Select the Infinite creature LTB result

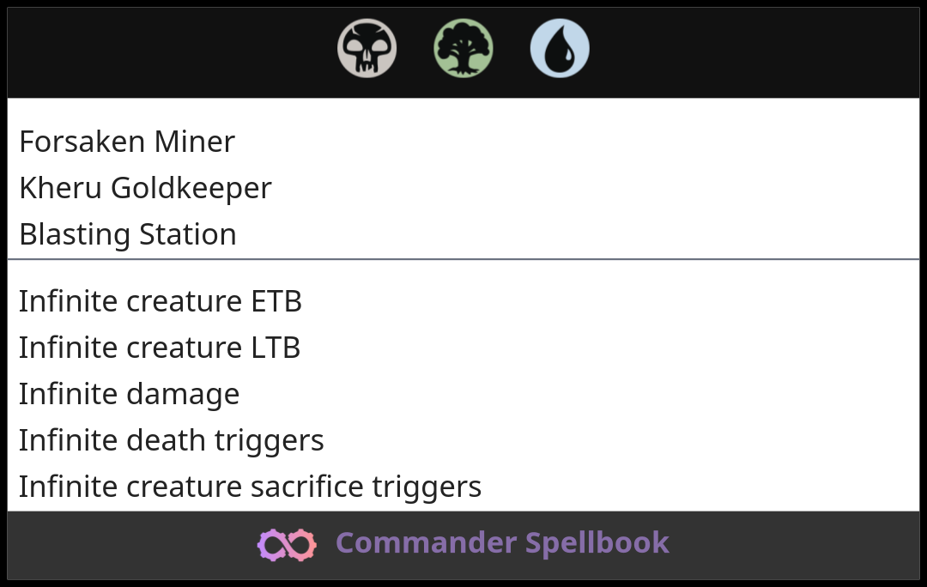click(x=160, y=348)
